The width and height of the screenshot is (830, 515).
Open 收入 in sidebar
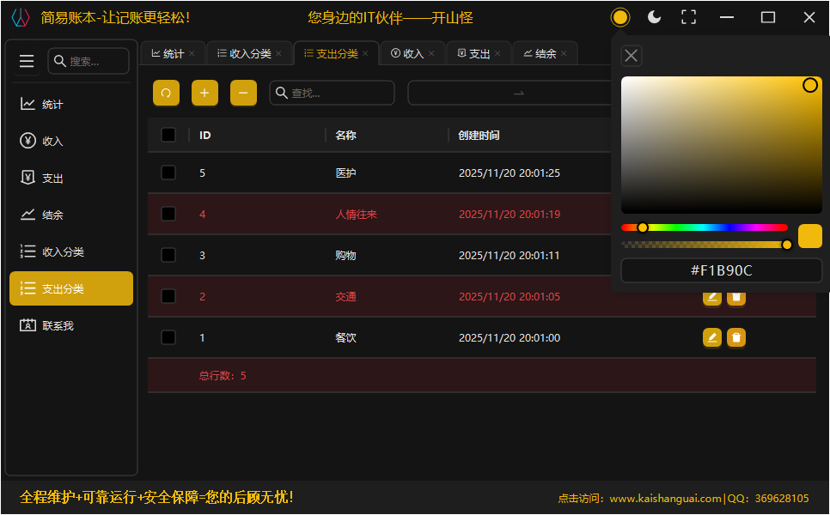71,141
